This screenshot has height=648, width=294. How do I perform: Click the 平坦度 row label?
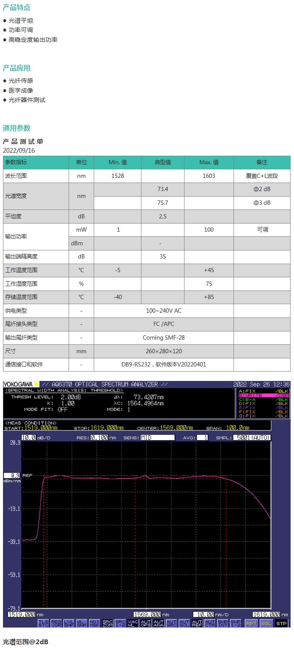(13, 216)
